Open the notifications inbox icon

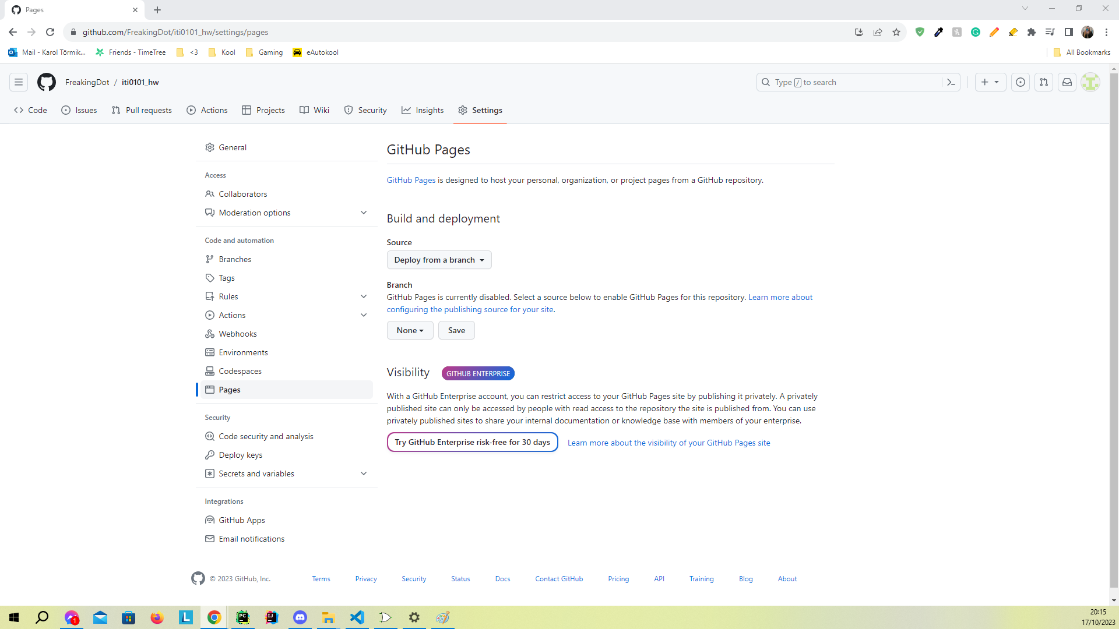(x=1067, y=82)
